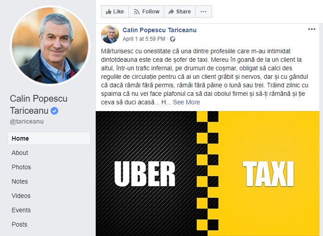Open the Uber vs Taxi post image

coord(208,174)
